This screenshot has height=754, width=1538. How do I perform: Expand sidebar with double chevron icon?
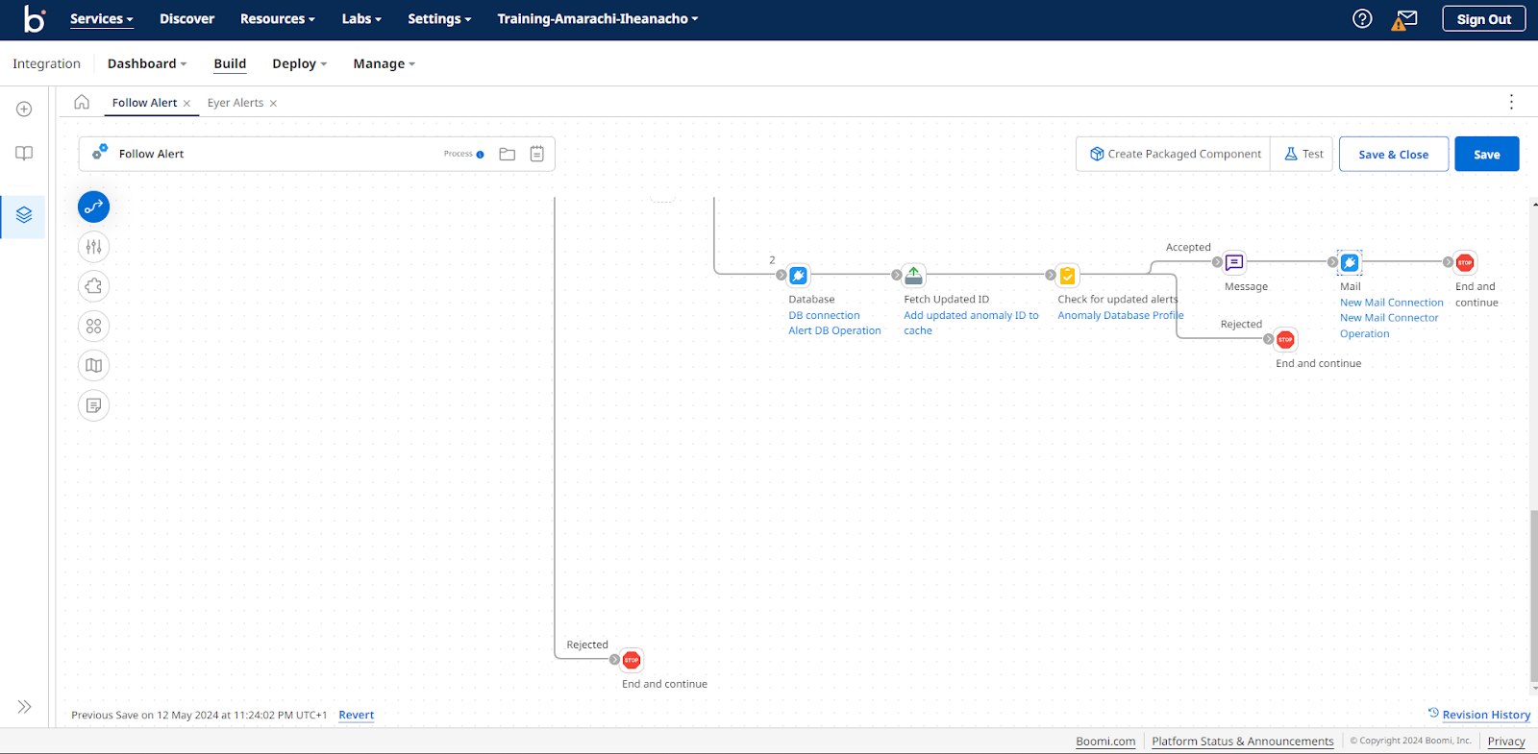[x=24, y=707]
